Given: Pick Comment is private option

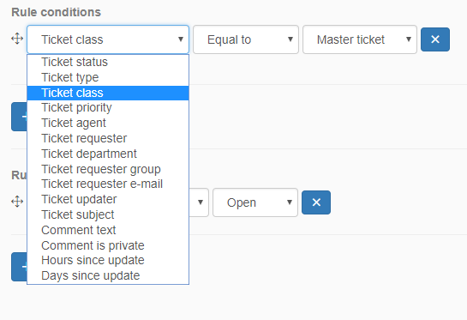Looking at the screenshot, I should pos(108,245).
